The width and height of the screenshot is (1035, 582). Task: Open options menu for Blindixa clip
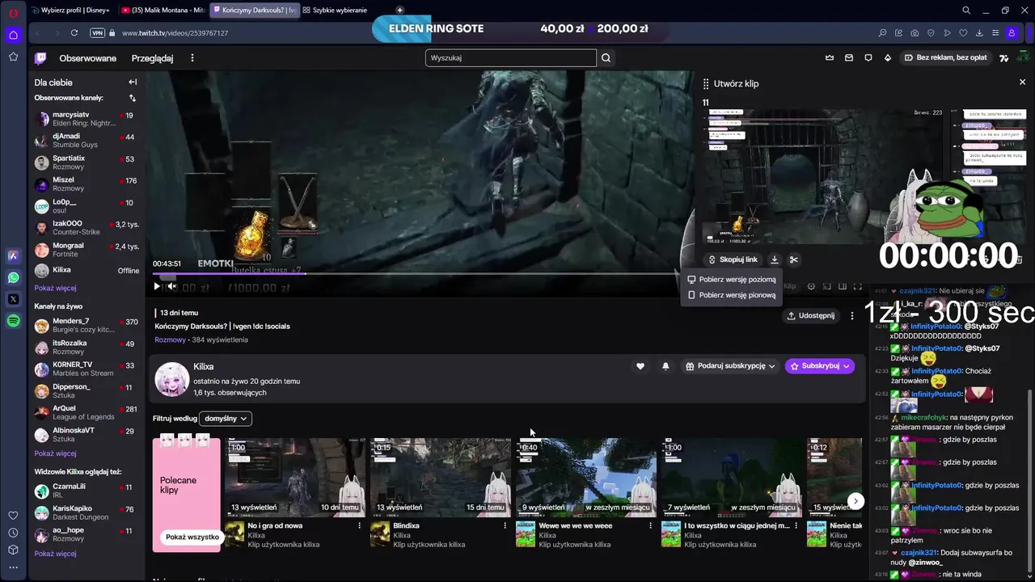(505, 525)
